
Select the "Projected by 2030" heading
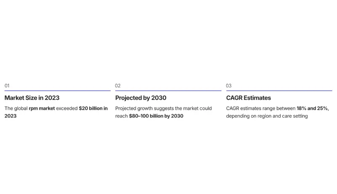(x=141, y=98)
